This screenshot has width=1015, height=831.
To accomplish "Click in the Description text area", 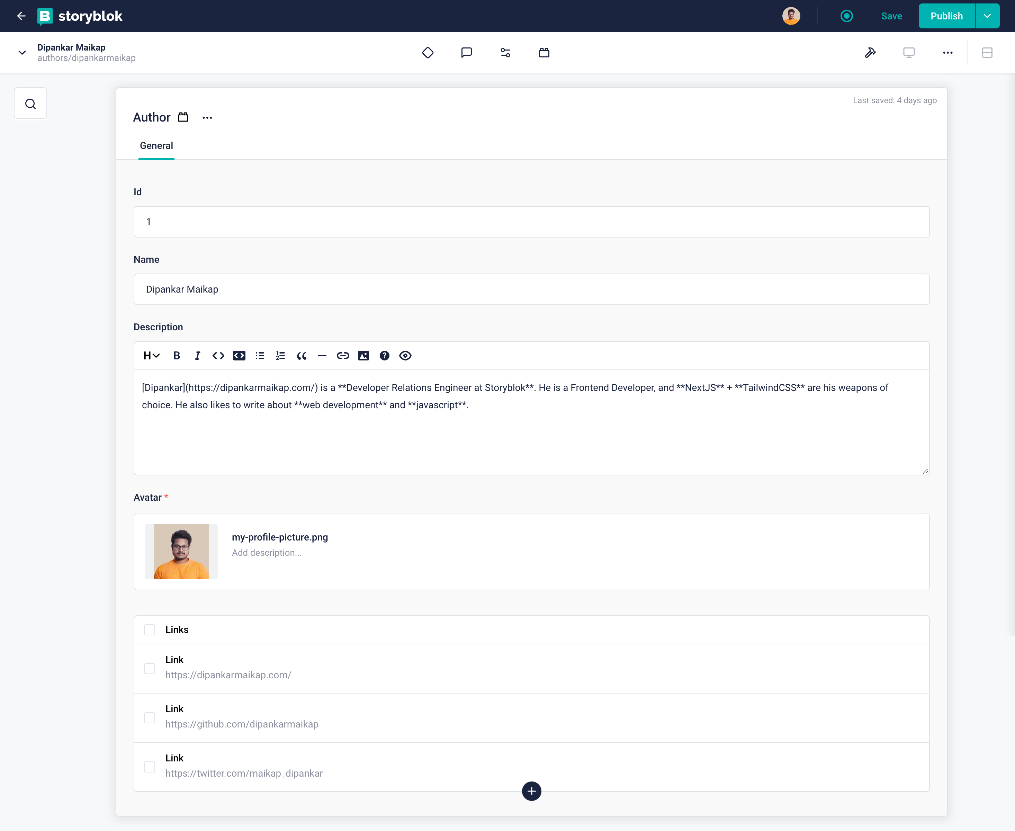I will [532, 422].
